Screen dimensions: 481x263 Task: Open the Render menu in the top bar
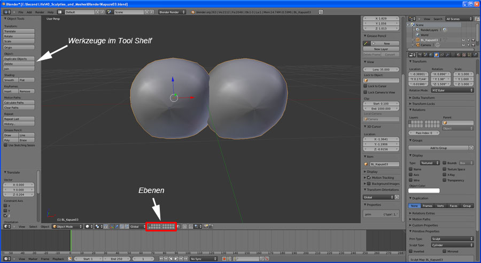click(x=39, y=11)
